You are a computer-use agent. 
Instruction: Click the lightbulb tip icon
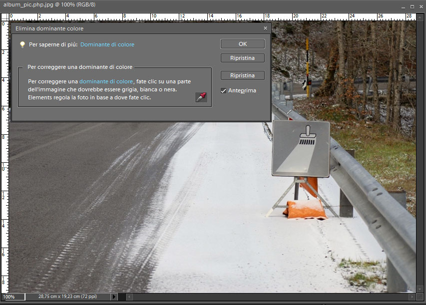coord(22,44)
